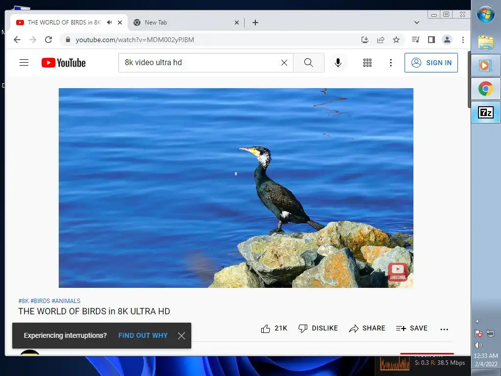Viewport: 501px width, 376px height.
Task: Click the share page icon in address bar
Action: [381, 40]
